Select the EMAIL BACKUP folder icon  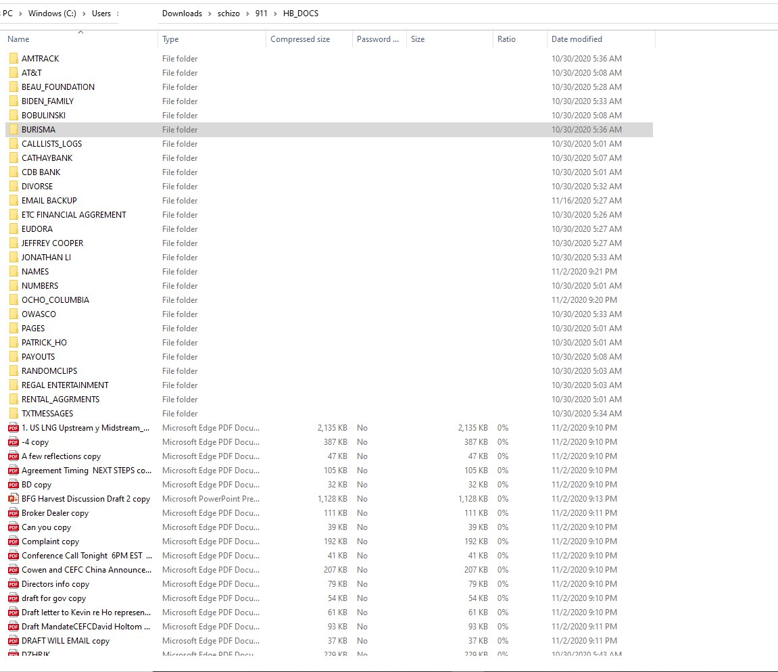(14, 201)
